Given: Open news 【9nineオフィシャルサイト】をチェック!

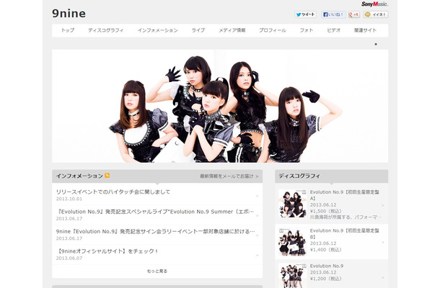Looking at the screenshot, I should 107,251.
